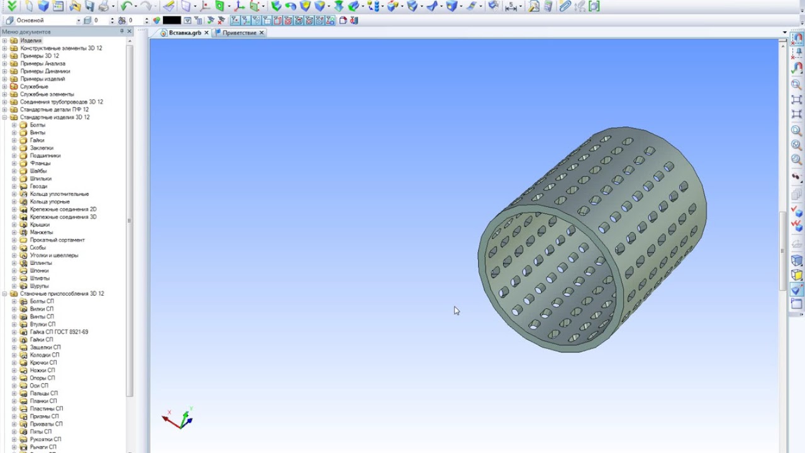Click the extrusion operation icon
This screenshot has width=805, height=453.
point(275,6)
